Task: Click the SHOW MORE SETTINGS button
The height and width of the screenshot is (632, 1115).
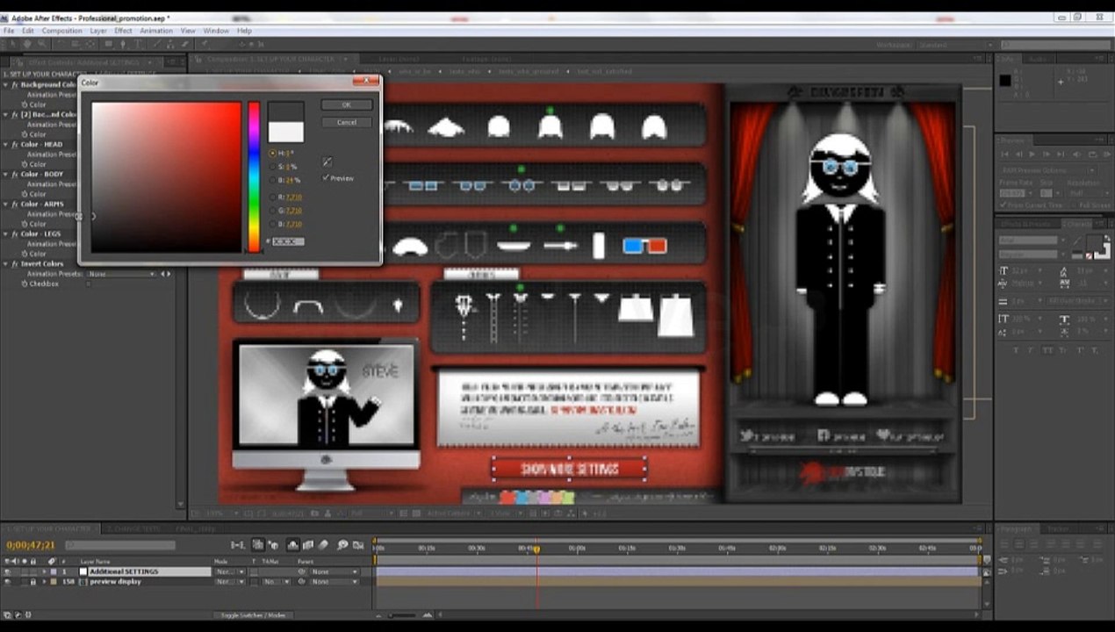Action: click(x=569, y=469)
